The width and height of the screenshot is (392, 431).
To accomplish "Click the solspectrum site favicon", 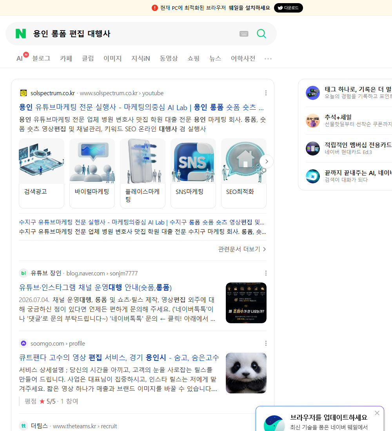I will pyautogui.click(x=24, y=93).
